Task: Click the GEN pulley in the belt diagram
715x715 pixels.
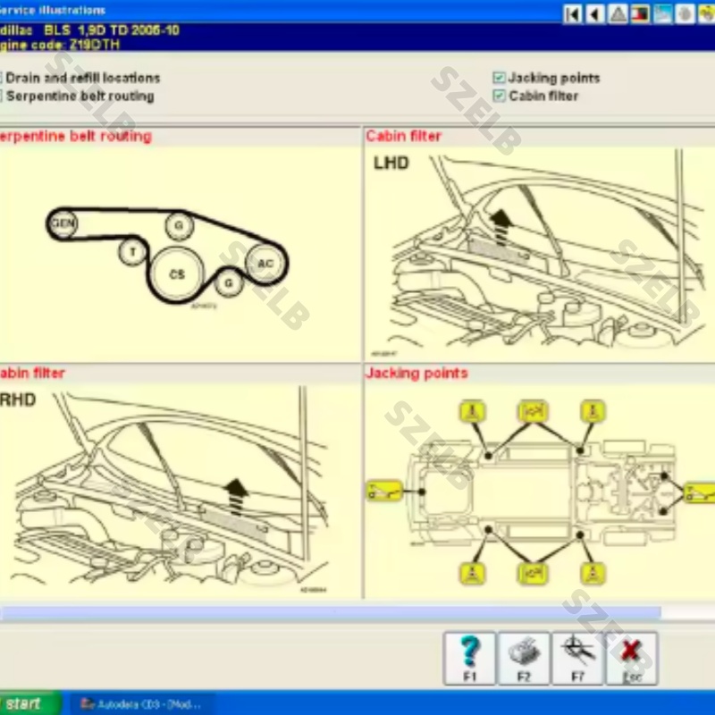Action: (63, 223)
